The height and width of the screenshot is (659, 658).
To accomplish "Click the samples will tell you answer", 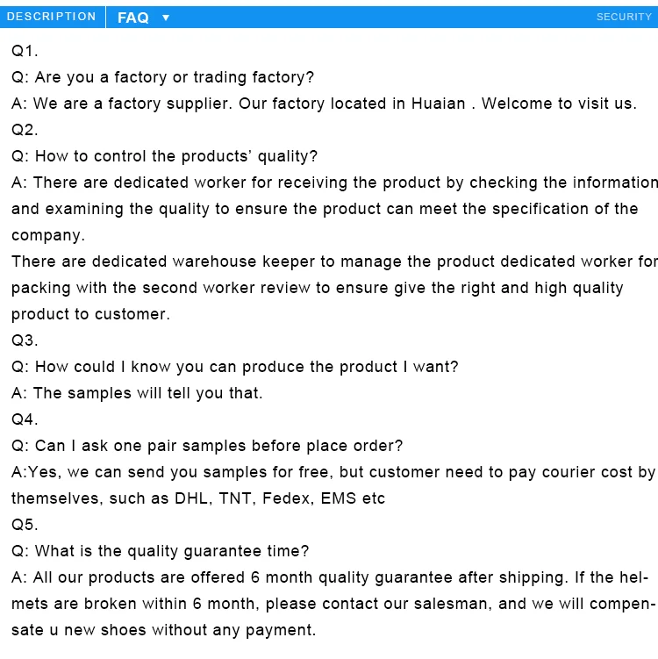I will point(137,393).
